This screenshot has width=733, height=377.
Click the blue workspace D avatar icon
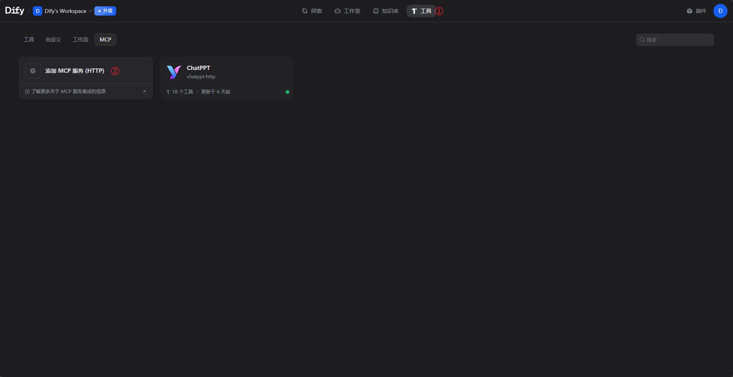point(38,11)
